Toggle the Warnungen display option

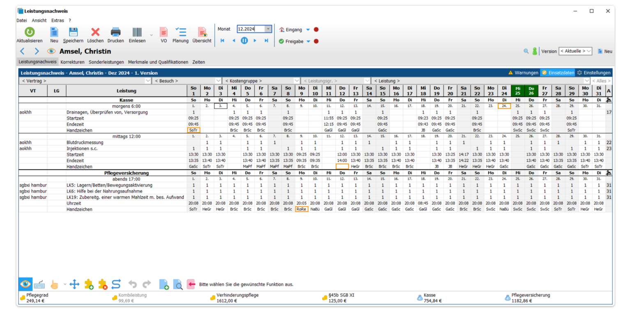coord(523,73)
